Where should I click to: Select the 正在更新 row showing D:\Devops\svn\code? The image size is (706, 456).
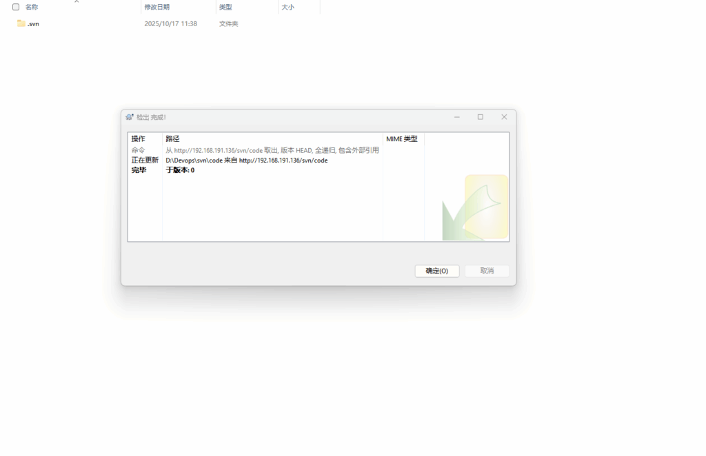click(x=246, y=160)
